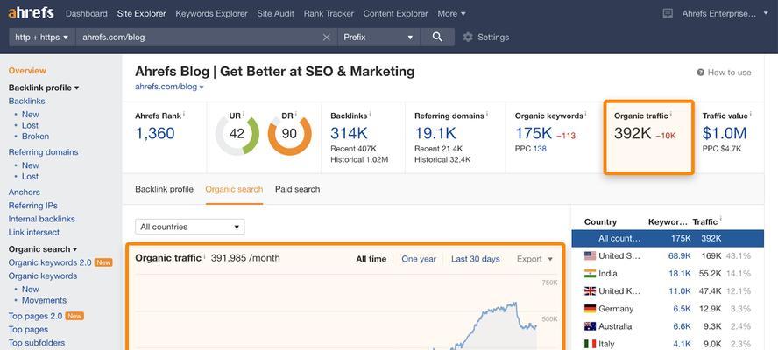This screenshot has width=778, height=350.
Task: Open Anchors in the sidebar
Action: click(25, 192)
